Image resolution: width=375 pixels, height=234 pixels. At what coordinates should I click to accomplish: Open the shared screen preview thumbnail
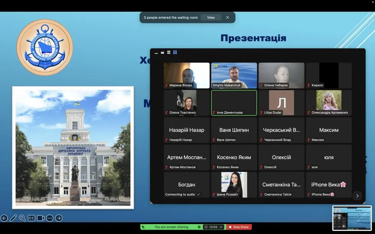(352, 218)
